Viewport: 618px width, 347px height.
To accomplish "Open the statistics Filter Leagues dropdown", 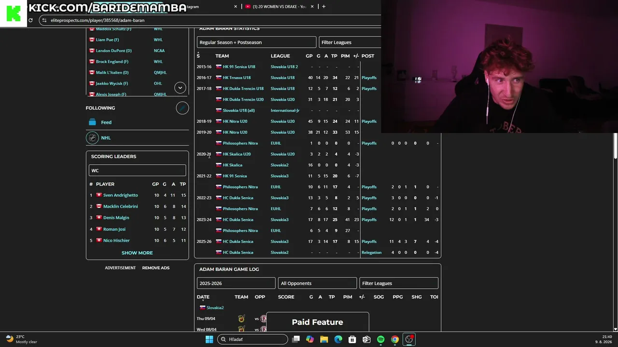I will tap(350, 42).
